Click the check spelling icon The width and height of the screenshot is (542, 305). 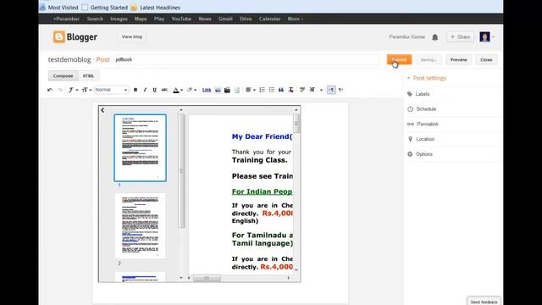(302, 90)
